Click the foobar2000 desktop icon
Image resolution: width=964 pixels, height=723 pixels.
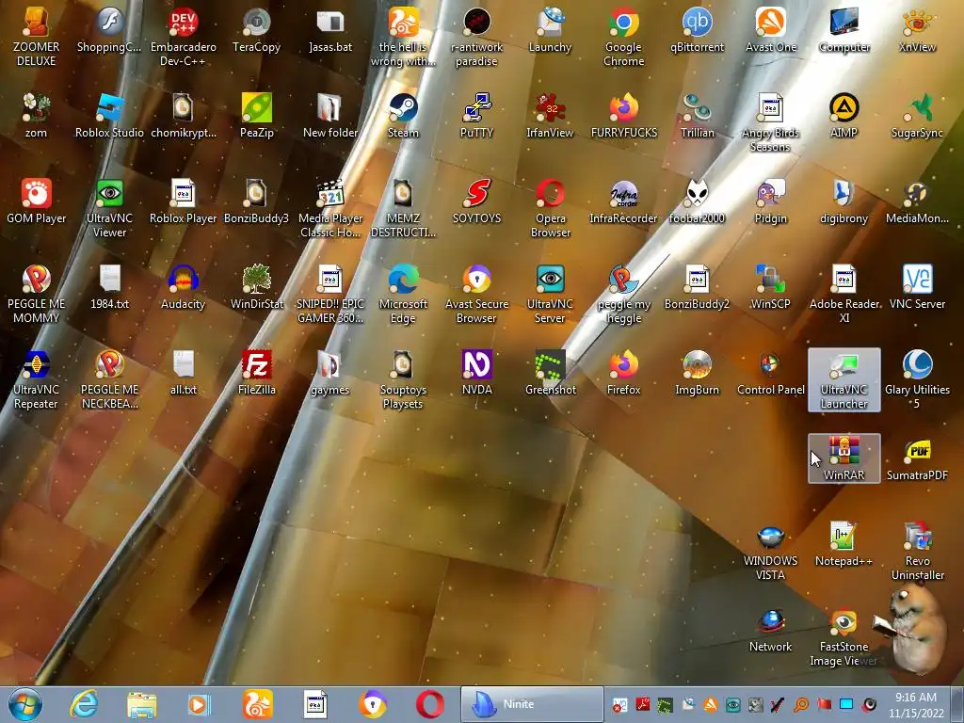pyautogui.click(x=697, y=201)
